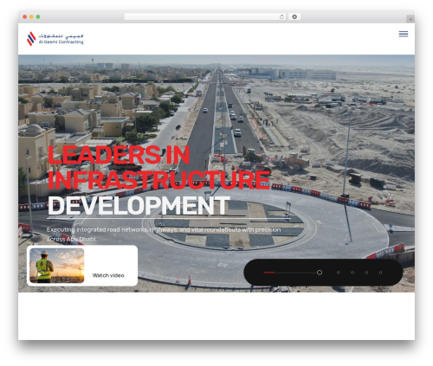Image resolution: width=433 pixels, height=366 pixels.
Task: Close the window with the red button
Action: pyautogui.click(x=25, y=17)
